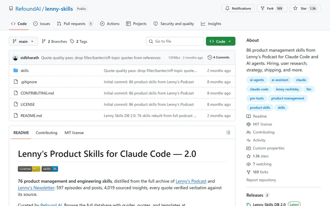
Task: Click the RefoundAI owner link
Action: (28, 9)
